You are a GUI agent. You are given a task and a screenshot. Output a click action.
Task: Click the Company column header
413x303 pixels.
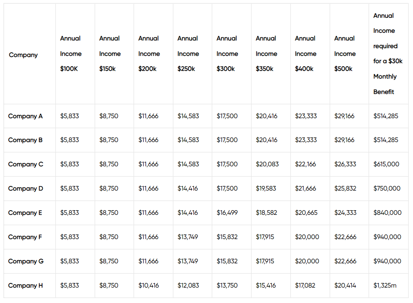[24, 55]
